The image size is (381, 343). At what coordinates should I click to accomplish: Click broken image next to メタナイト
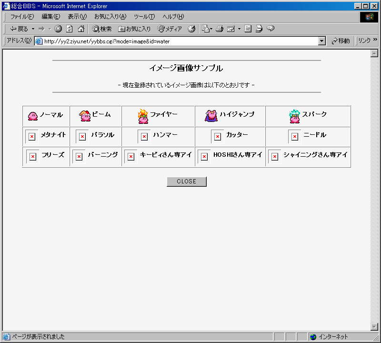point(32,137)
